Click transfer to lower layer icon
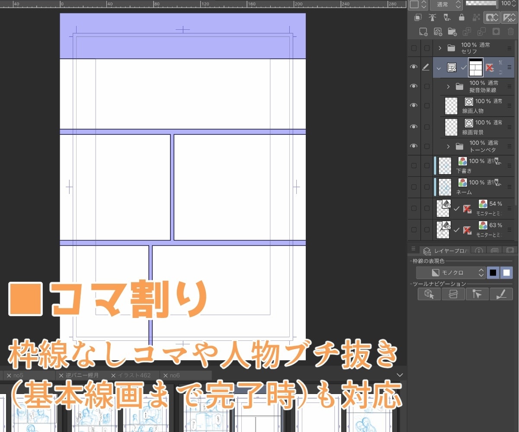The width and height of the screenshot is (519, 432). point(467,32)
